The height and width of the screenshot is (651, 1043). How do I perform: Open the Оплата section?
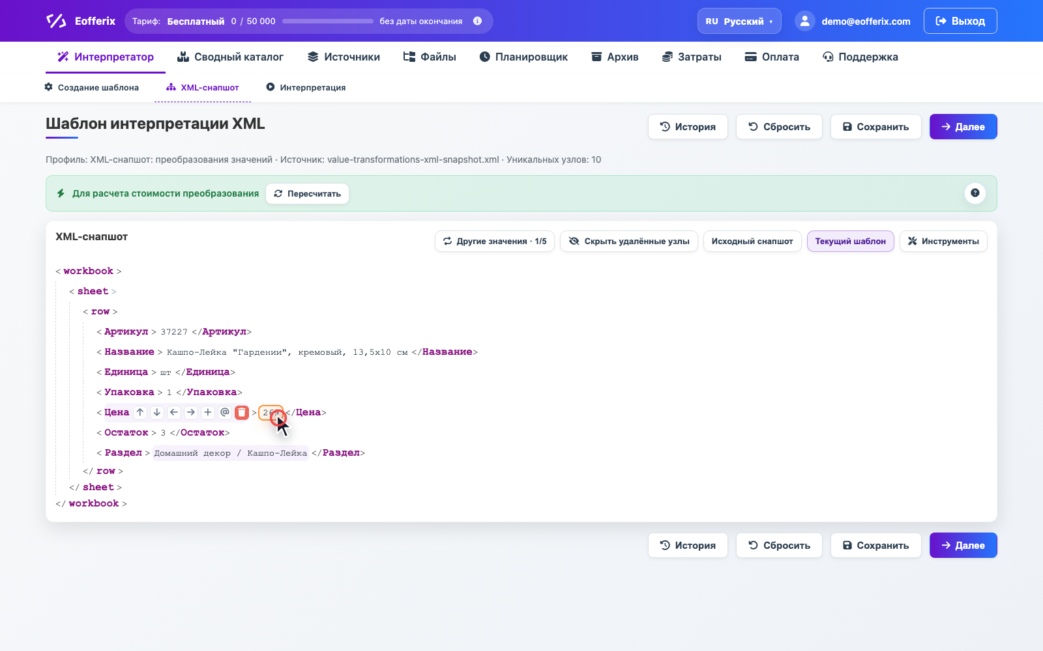point(772,57)
